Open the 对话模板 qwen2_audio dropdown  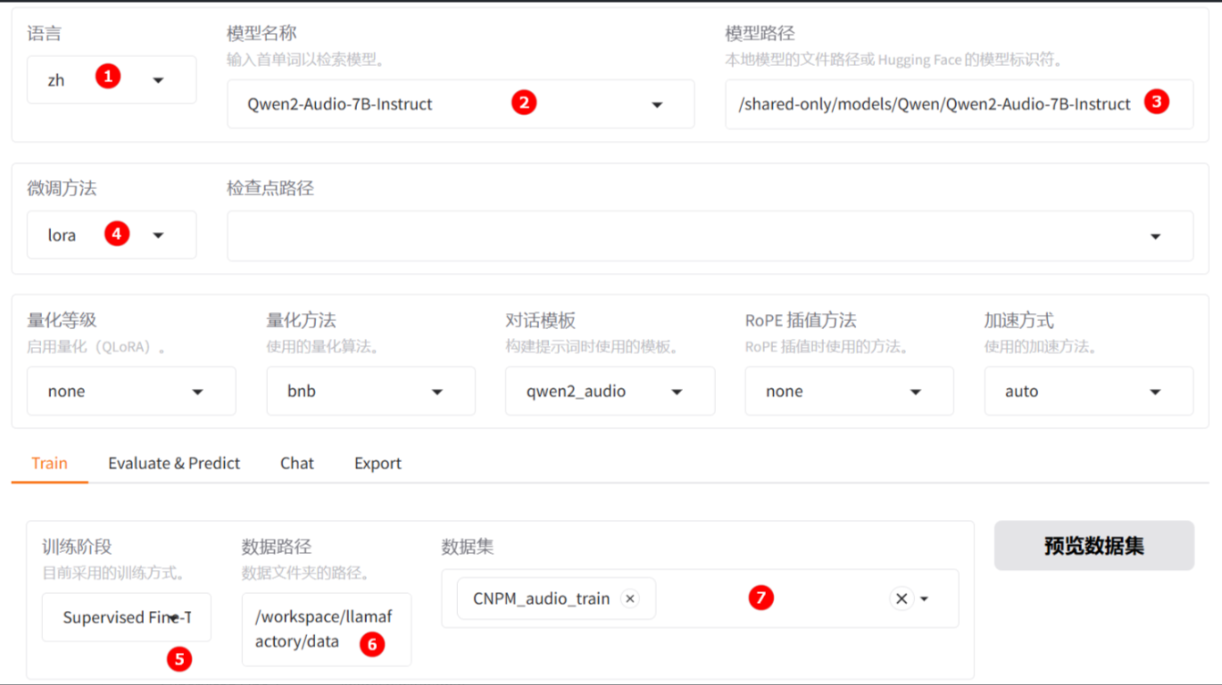click(610, 391)
